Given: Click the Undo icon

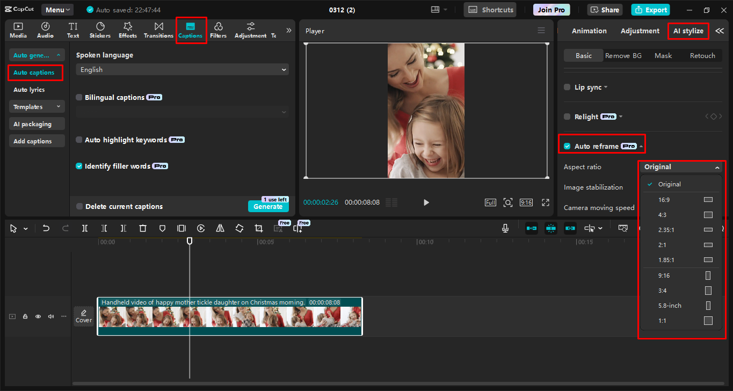Looking at the screenshot, I should tap(46, 228).
